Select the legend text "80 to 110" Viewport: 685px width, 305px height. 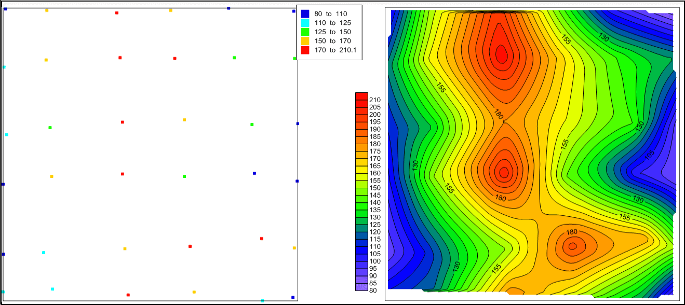click(331, 14)
